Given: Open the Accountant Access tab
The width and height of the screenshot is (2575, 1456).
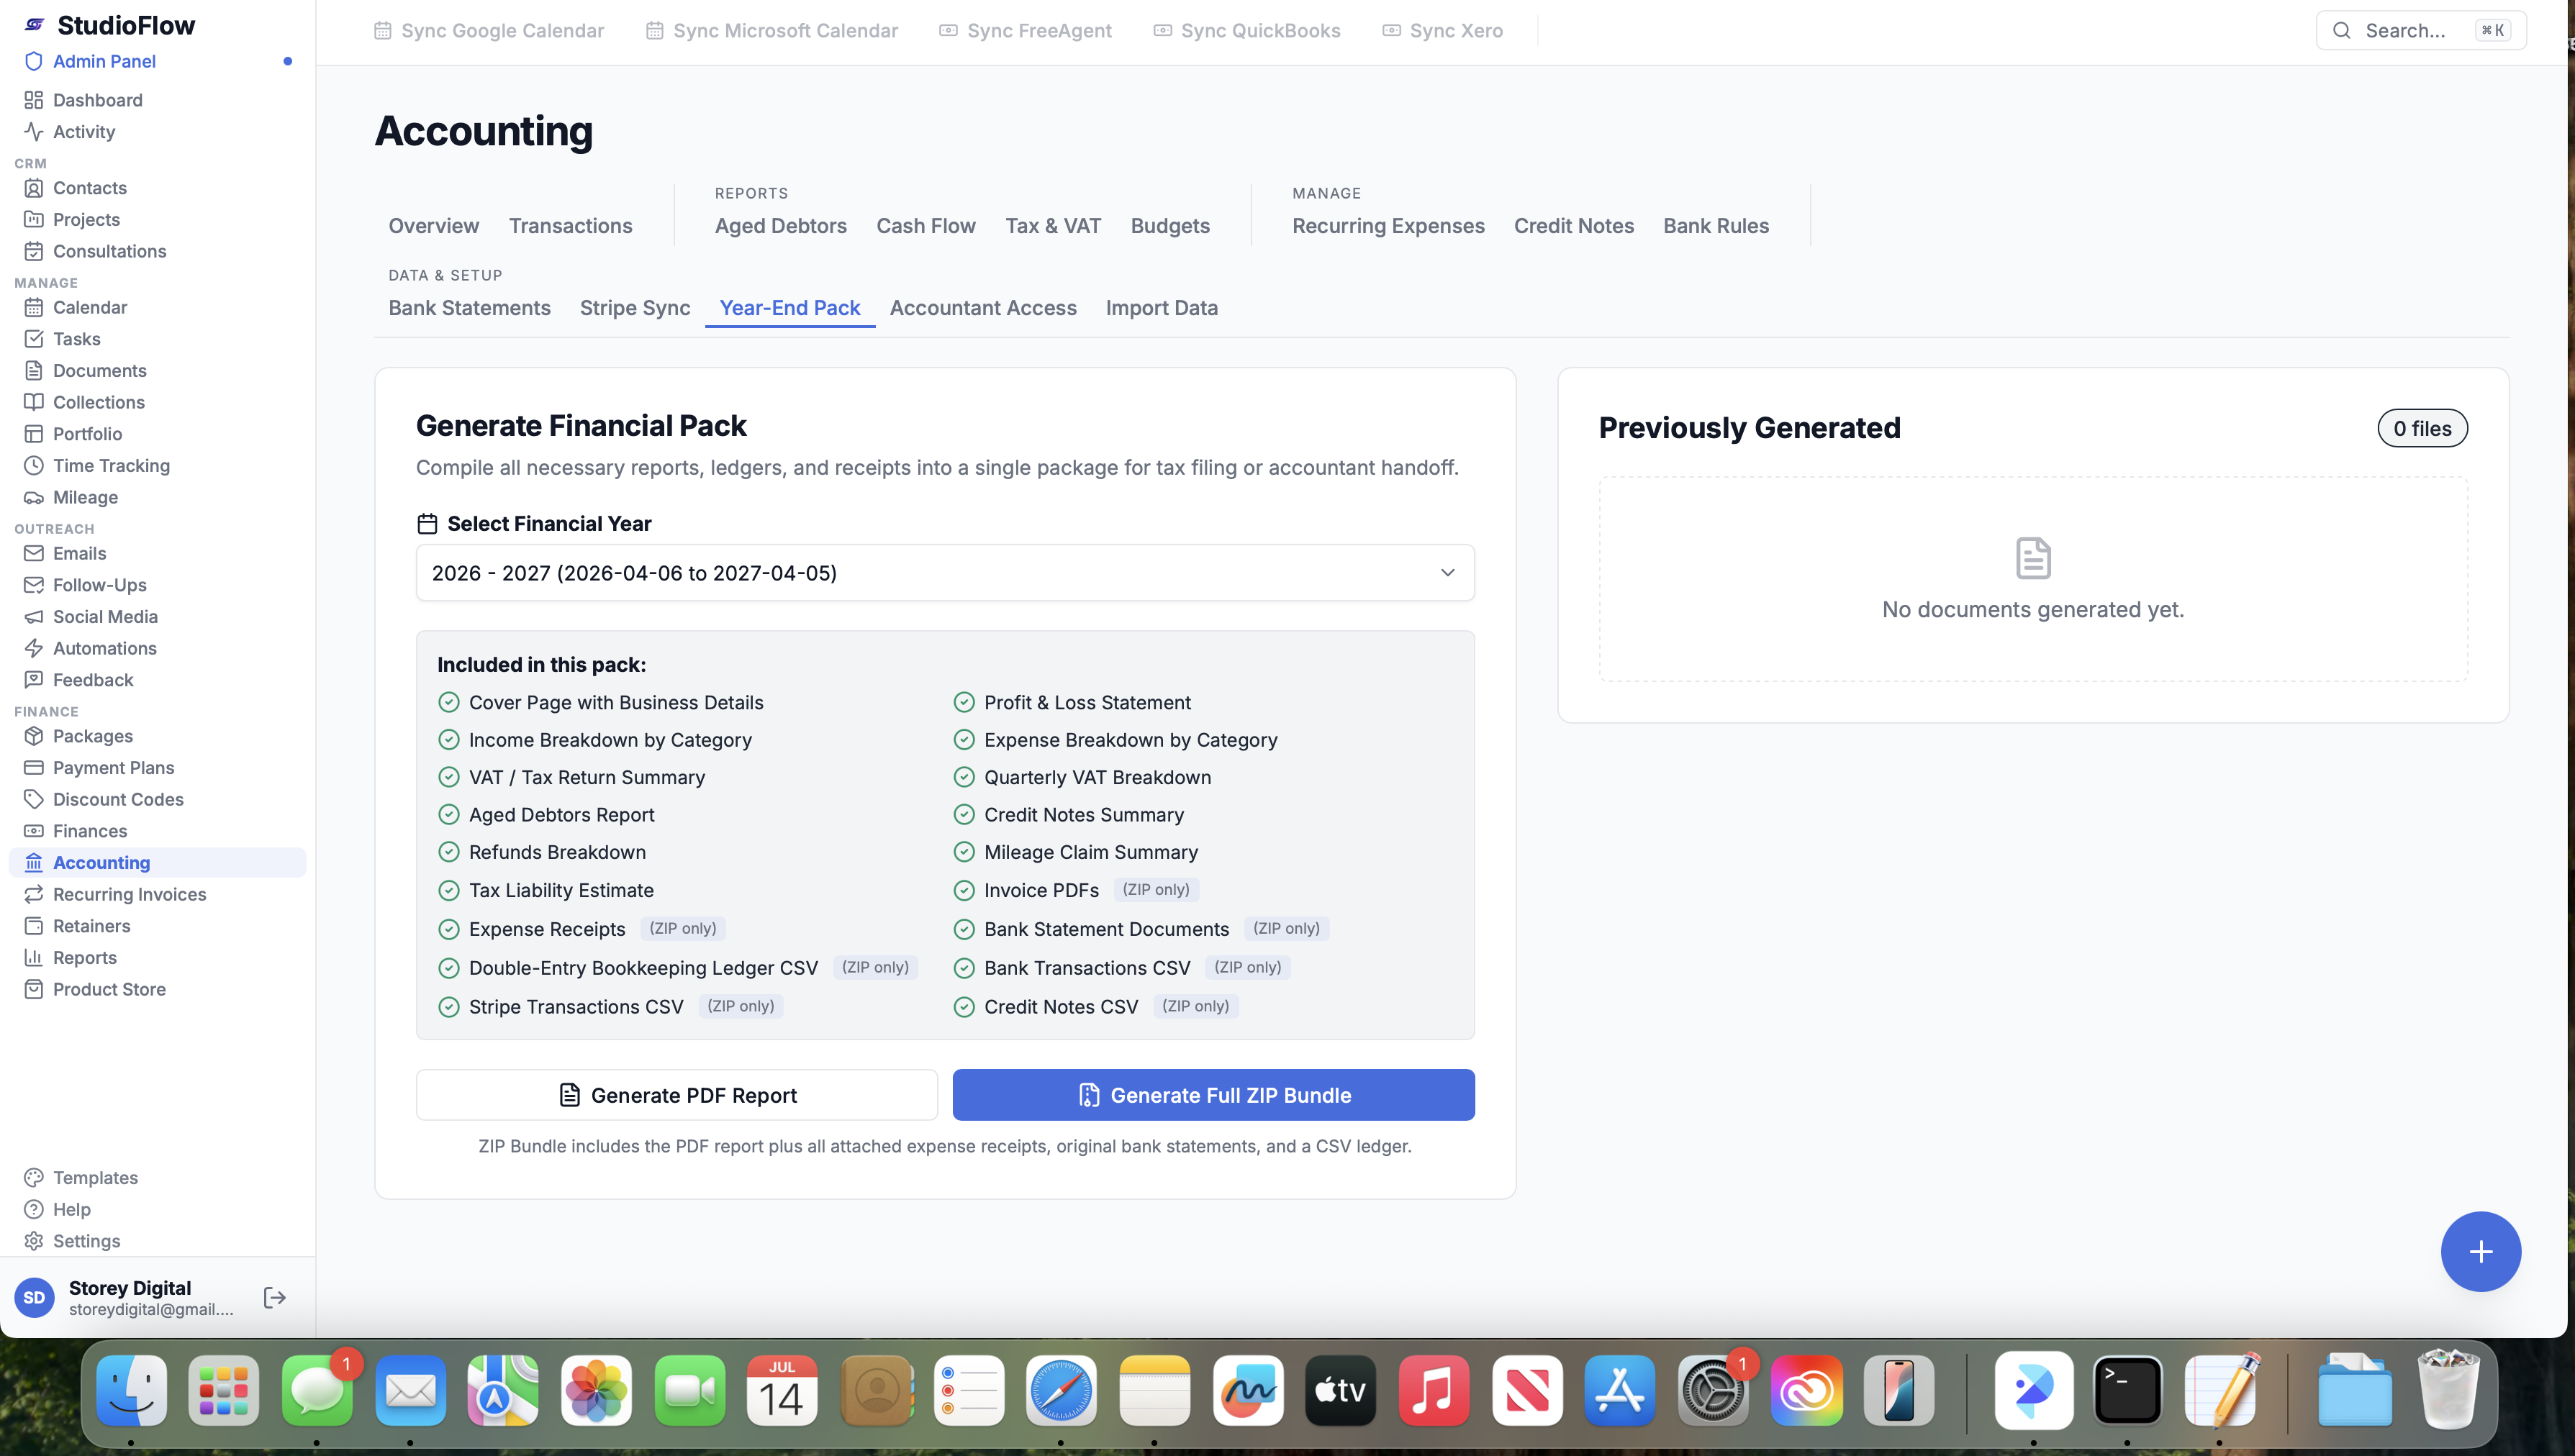Looking at the screenshot, I should tap(982, 308).
